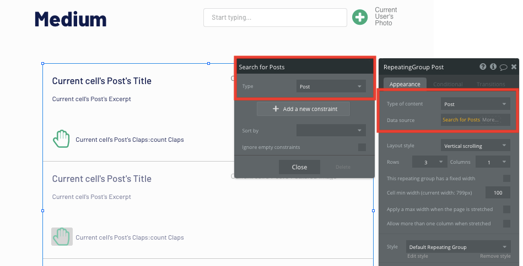
Task: Click More... in the data source field
Action: (x=490, y=120)
